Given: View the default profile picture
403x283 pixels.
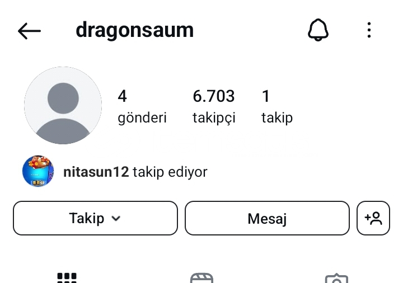Looking at the screenshot, I should [x=63, y=105].
